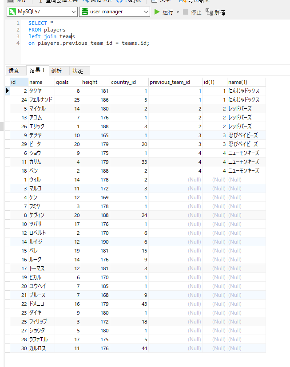Click the Explain (解释) plan icon
The image size is (290, 367).
tap(209, 12)
